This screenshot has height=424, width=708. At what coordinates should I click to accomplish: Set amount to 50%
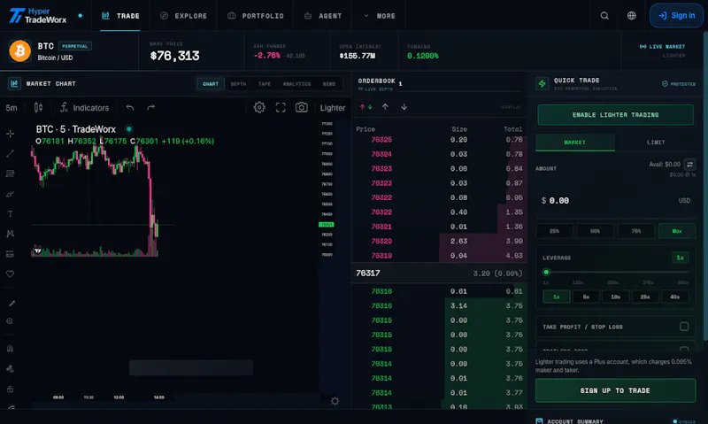595,231
